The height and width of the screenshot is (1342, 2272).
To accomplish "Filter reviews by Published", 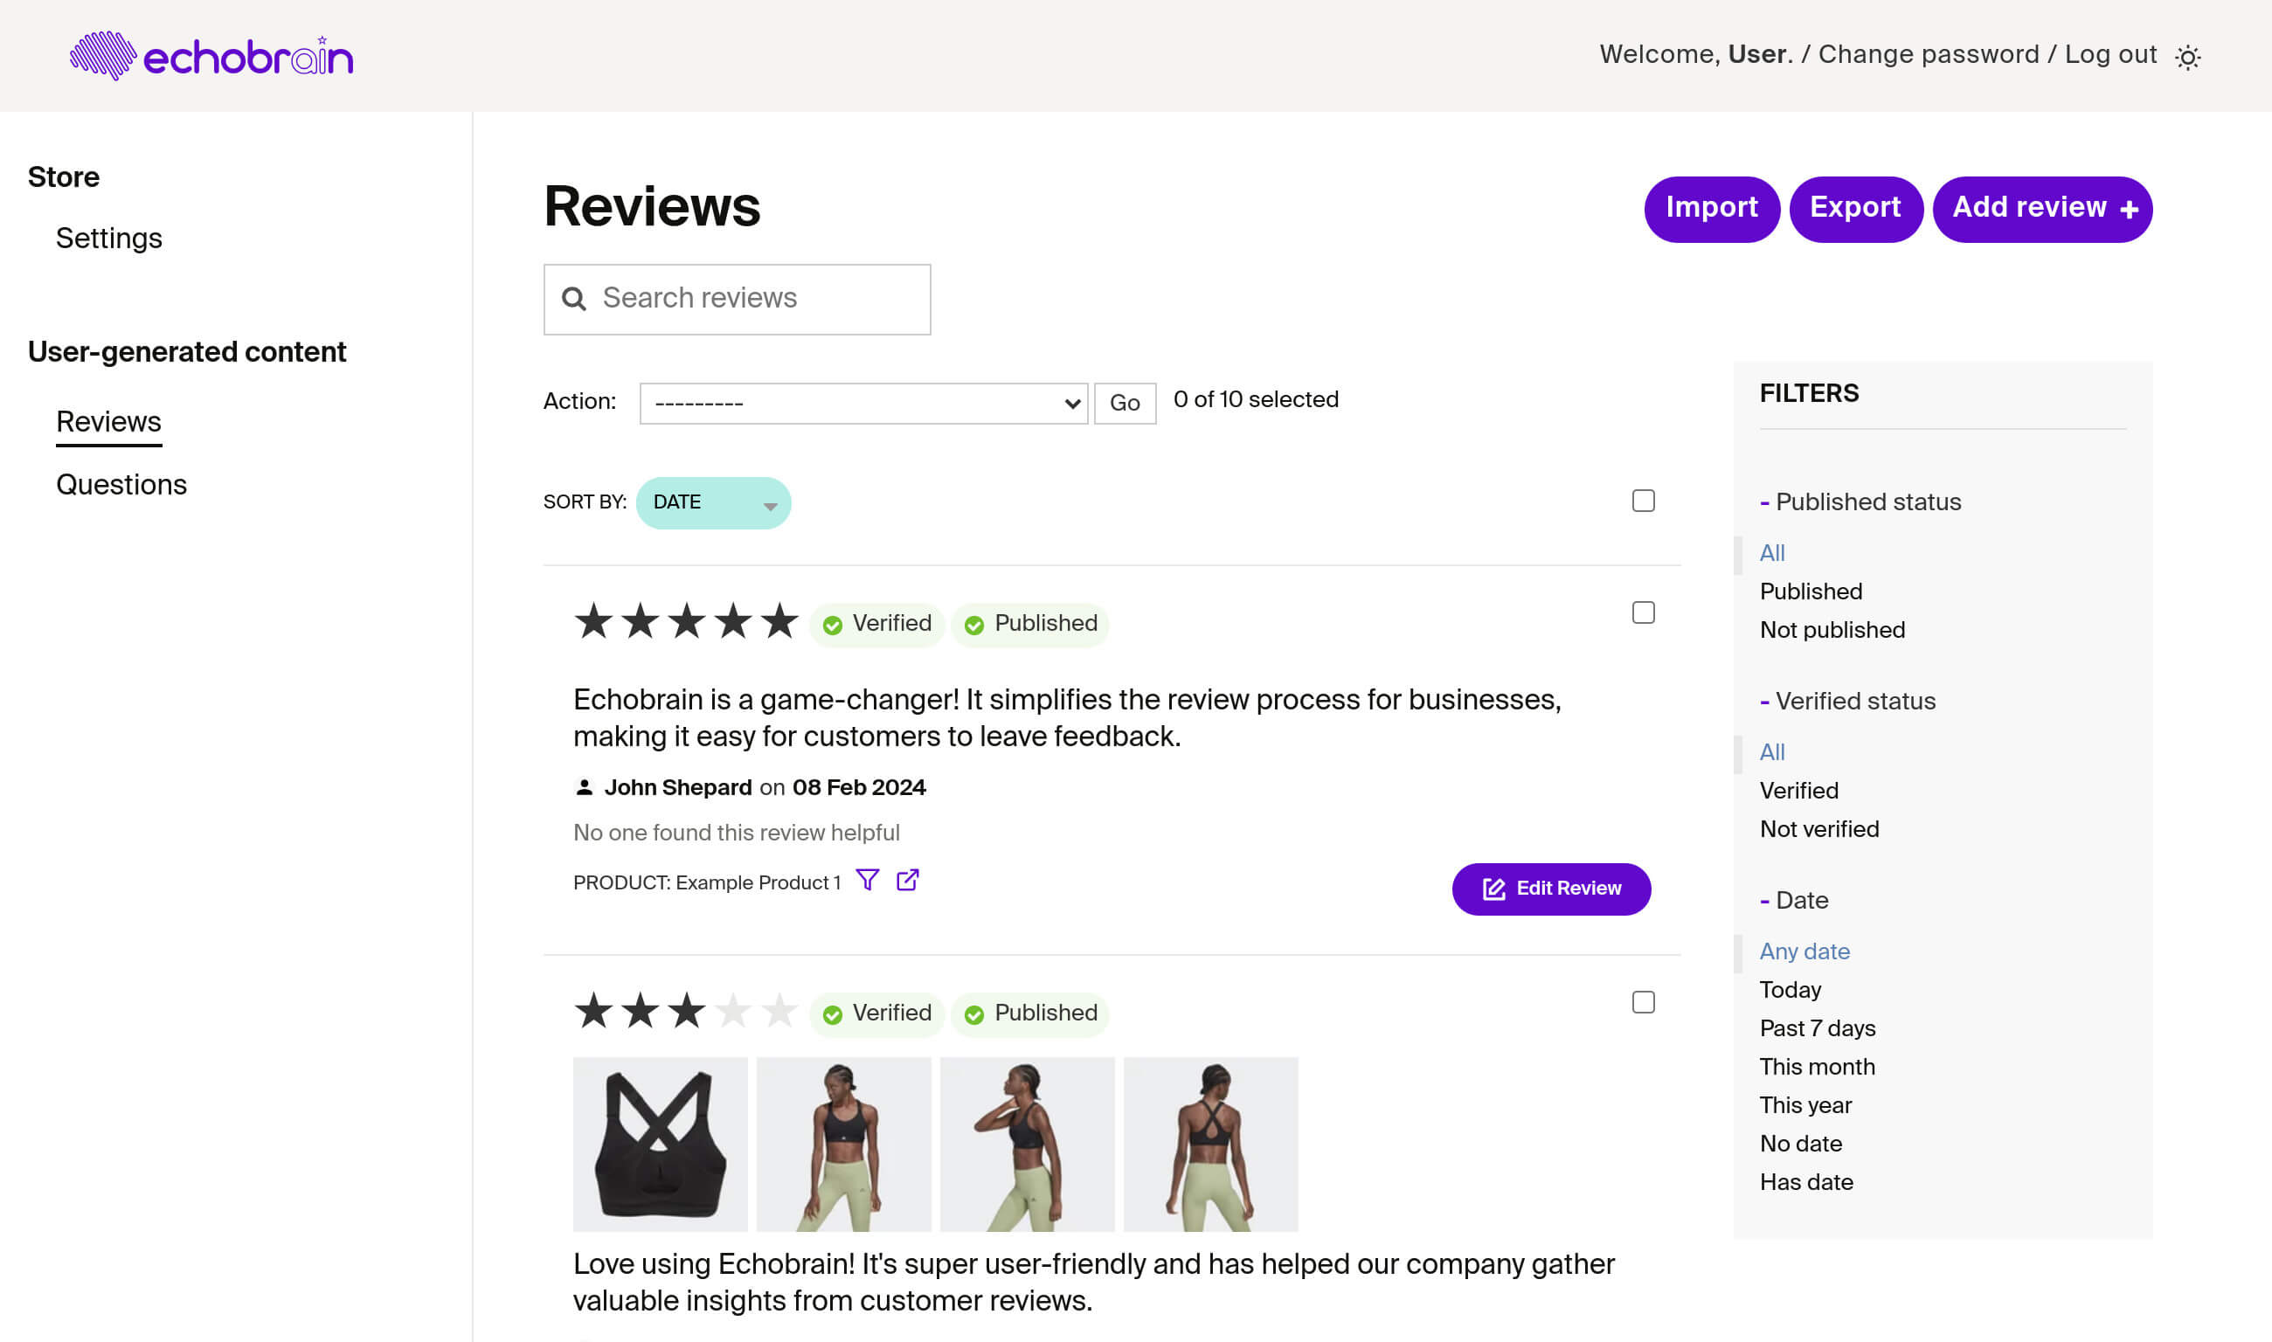I will click(x=1811, y=591).
